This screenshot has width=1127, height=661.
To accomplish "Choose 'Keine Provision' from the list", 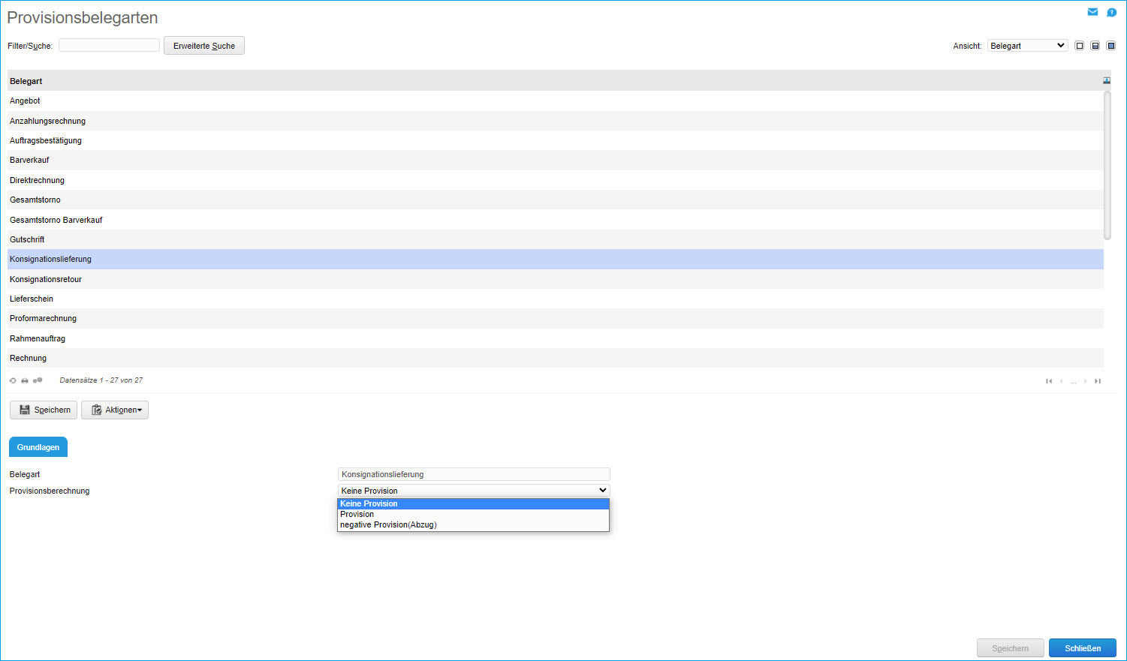I will pos(473,503).
